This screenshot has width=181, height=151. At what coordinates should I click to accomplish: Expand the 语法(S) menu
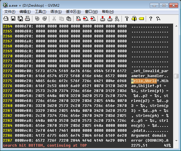(56, 12)
